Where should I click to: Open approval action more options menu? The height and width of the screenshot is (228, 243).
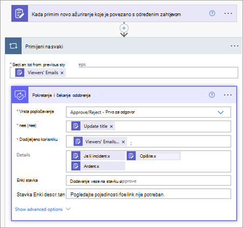(227, 95)
